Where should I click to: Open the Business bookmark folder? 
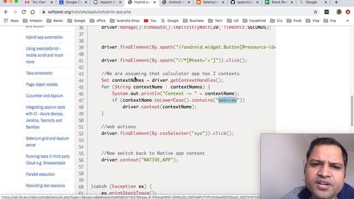coord(193,20)
